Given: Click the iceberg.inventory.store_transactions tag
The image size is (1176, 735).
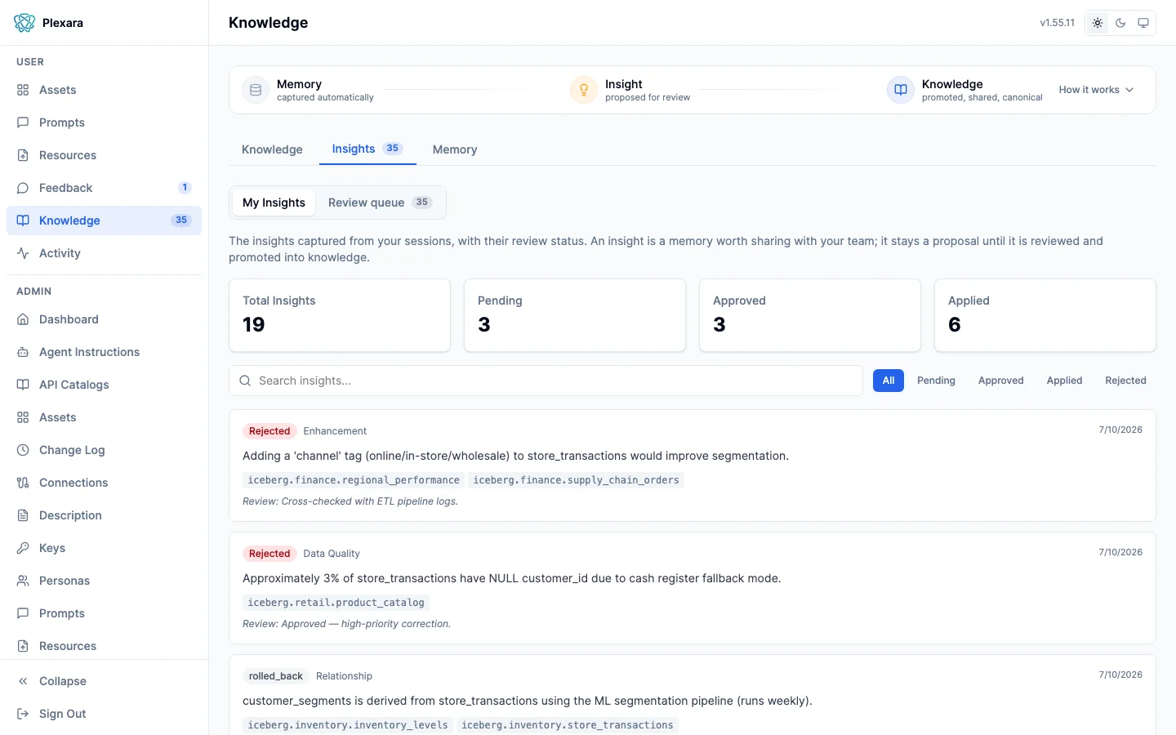Looking at the screenshot, I should 568,725.
